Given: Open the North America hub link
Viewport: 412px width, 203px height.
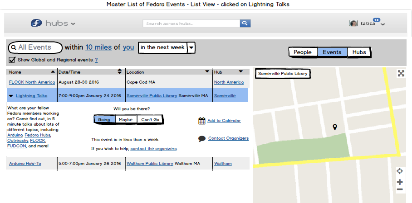Looking at the screenshot, I should 229,82.
